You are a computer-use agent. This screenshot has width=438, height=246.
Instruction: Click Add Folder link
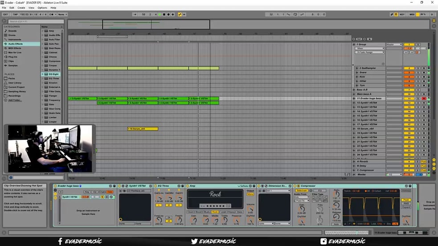click(15, 100)
